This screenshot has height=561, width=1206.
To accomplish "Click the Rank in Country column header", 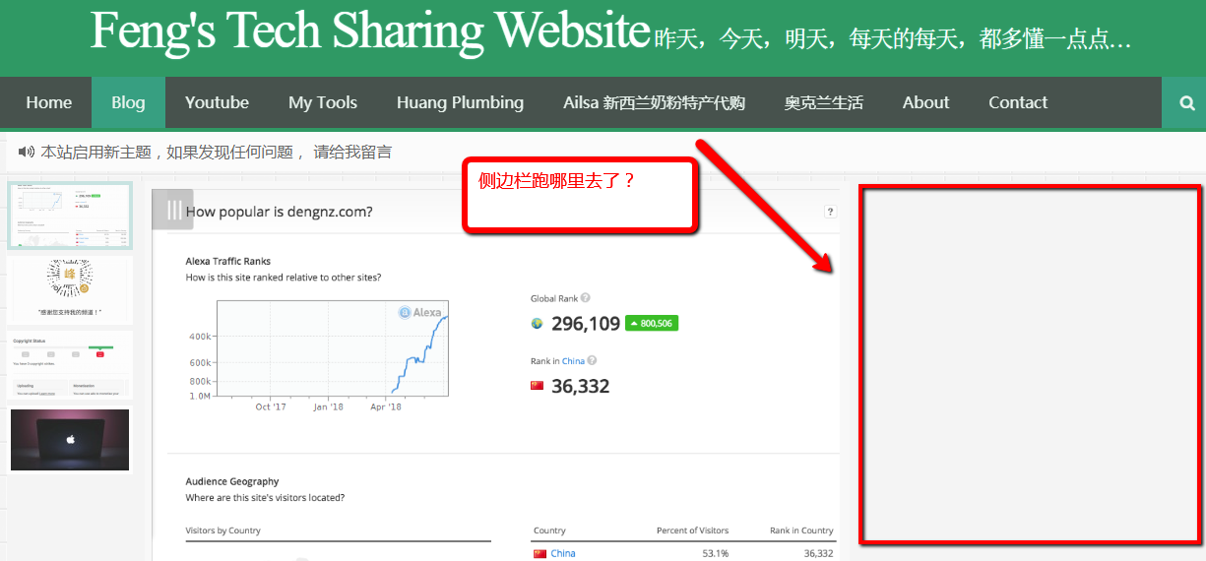I will 801,530.
